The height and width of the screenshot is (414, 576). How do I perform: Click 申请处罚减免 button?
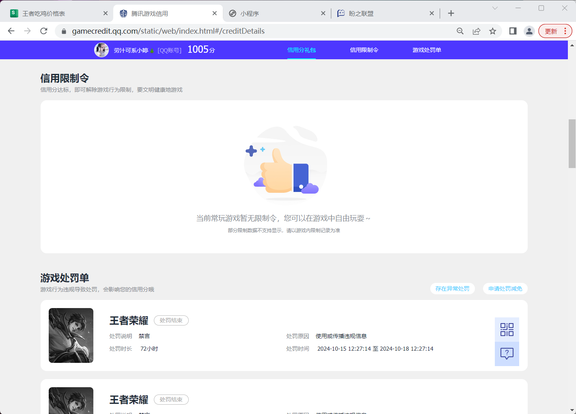505,289
